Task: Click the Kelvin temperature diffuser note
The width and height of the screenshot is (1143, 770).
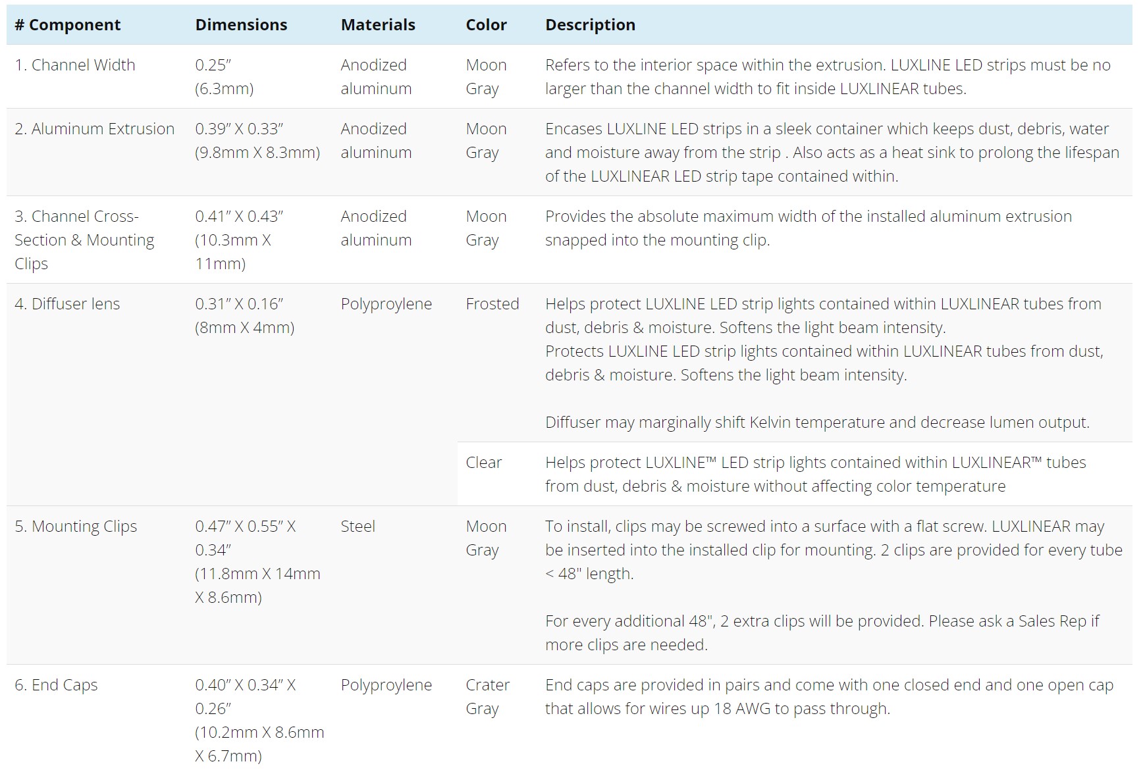Action: (x=817, y=423)
